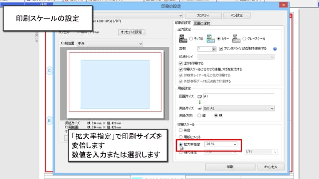Select 縦 paper orientation radio
The image size is (319, 179).
click(199, 115)
